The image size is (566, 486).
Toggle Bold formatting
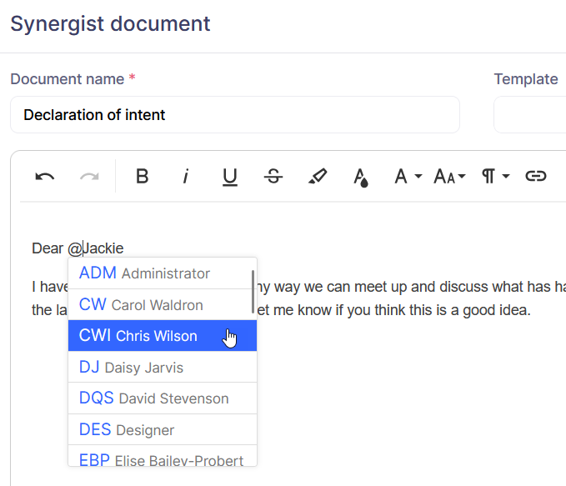coord(143,177)
